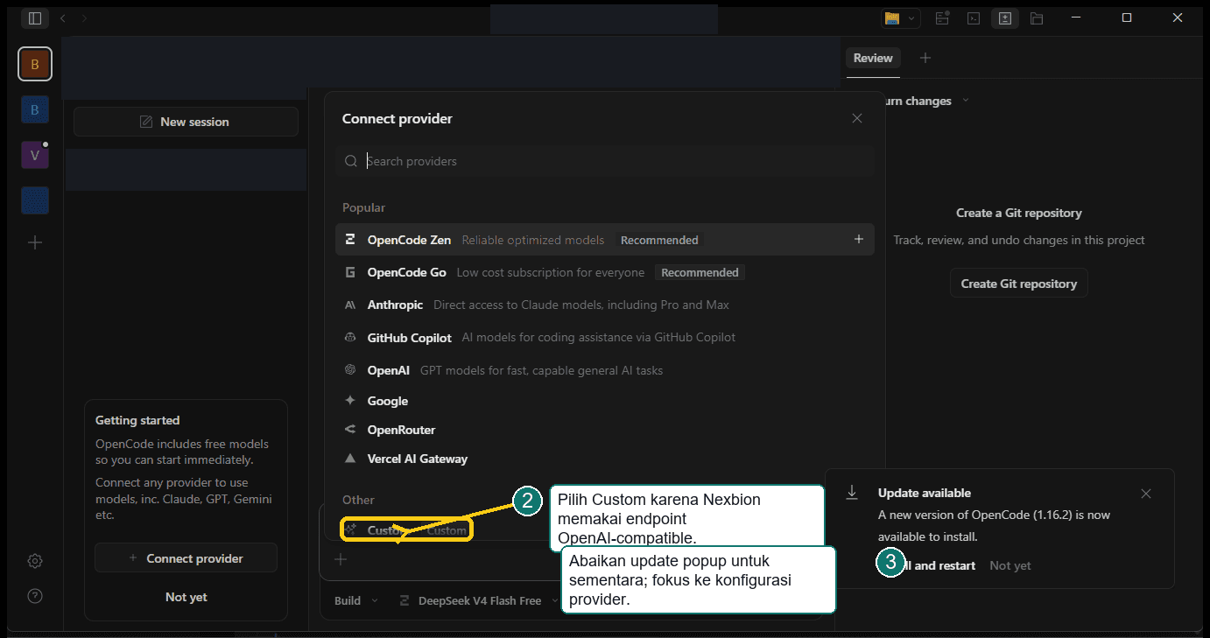1210x638 pixels.
Task: Select the OpenRouter provider
Action: click(x=605, y=430)
